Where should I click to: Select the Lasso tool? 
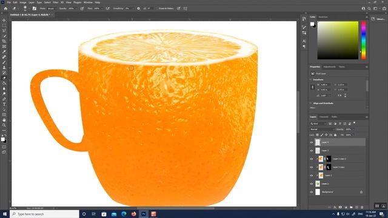(x=4, y=30)
